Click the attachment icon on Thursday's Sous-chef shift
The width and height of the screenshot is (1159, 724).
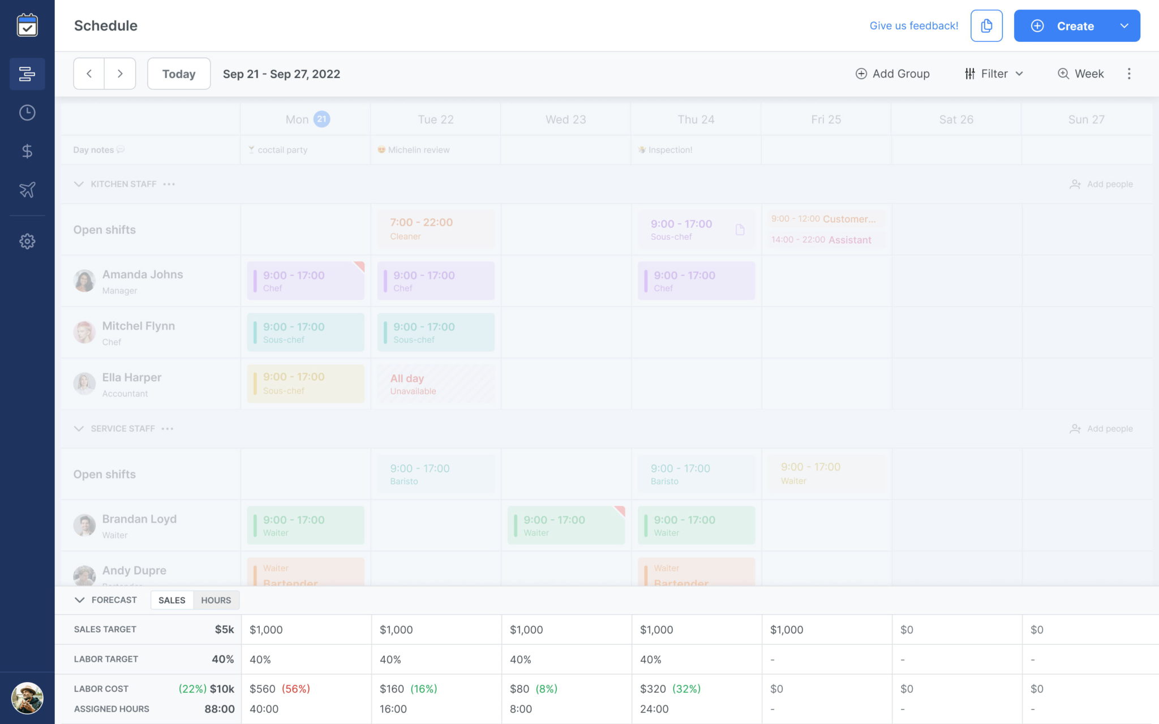pyautogui.click(x=740, y=229)
